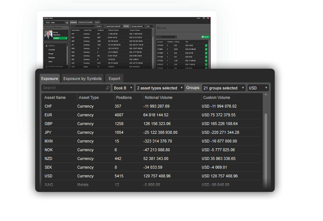Open Users in the background sidebar

click(x=50, y=61)
